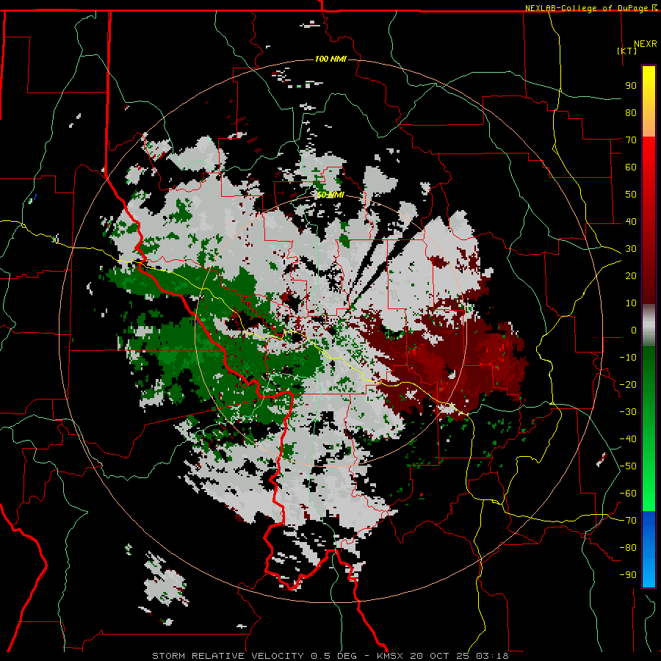Screen dimensions: 661x661
Task: Click the 50 NMI range ring label
Action: click(331, 195)
